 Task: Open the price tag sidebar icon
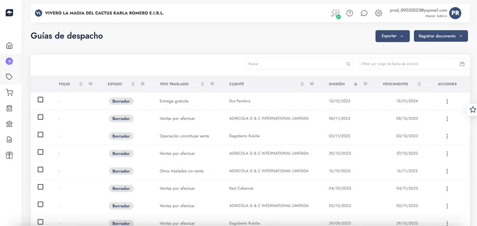[10, 77]
